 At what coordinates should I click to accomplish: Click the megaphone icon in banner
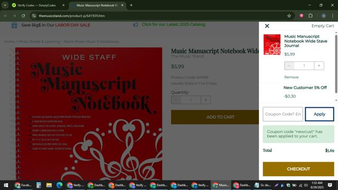click(x=135, y=25)
